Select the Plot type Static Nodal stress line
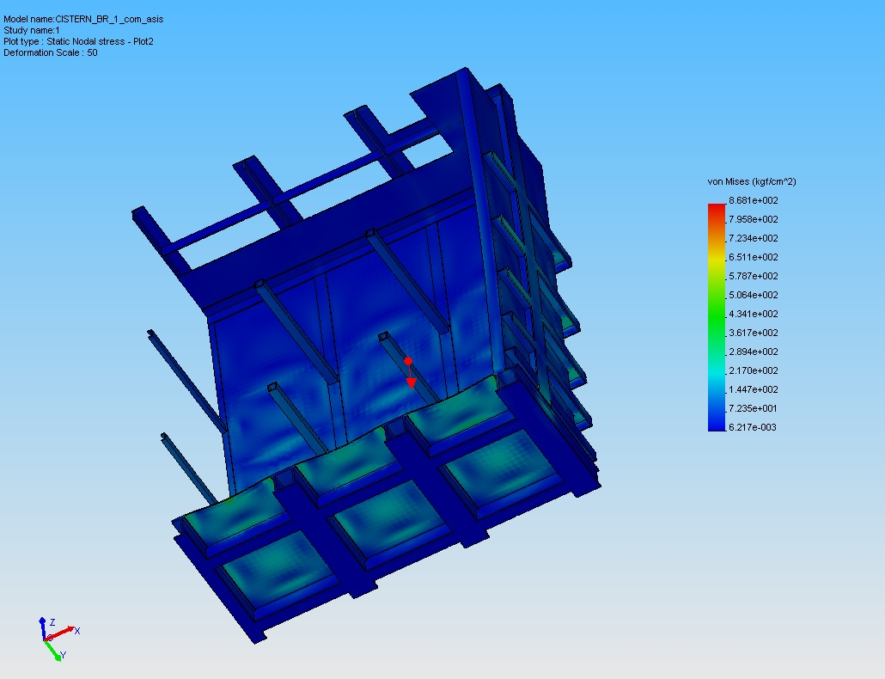This screenshot has height=679, width=885. (x=78, y=42)
